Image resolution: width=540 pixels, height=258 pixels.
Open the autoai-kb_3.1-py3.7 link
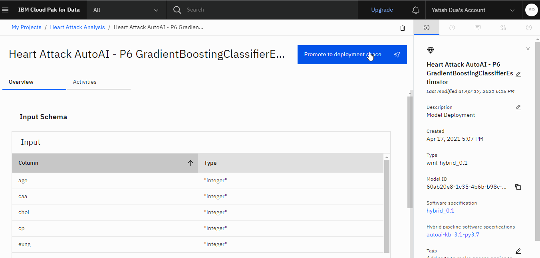click(x=453, y=234)
